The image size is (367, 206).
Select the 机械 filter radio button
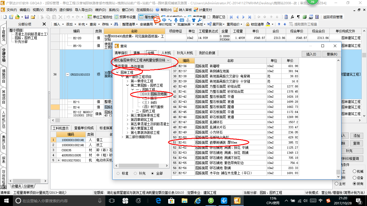tap(355, 171)
